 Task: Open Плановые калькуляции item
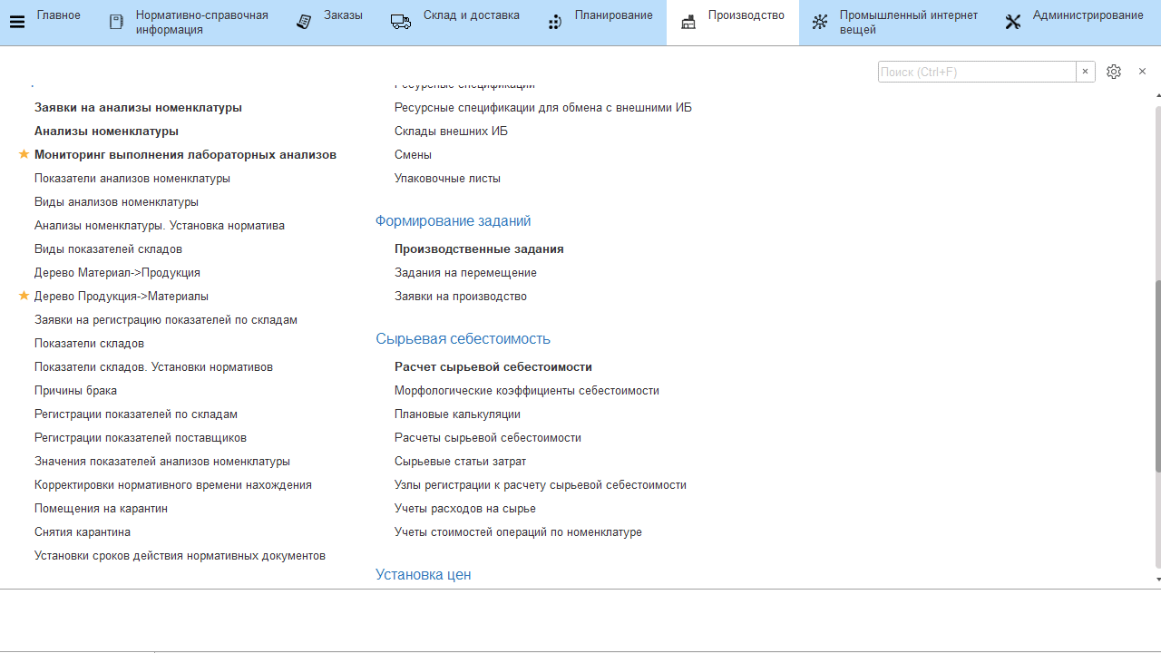pyautogui.click(x=457, y=414)
